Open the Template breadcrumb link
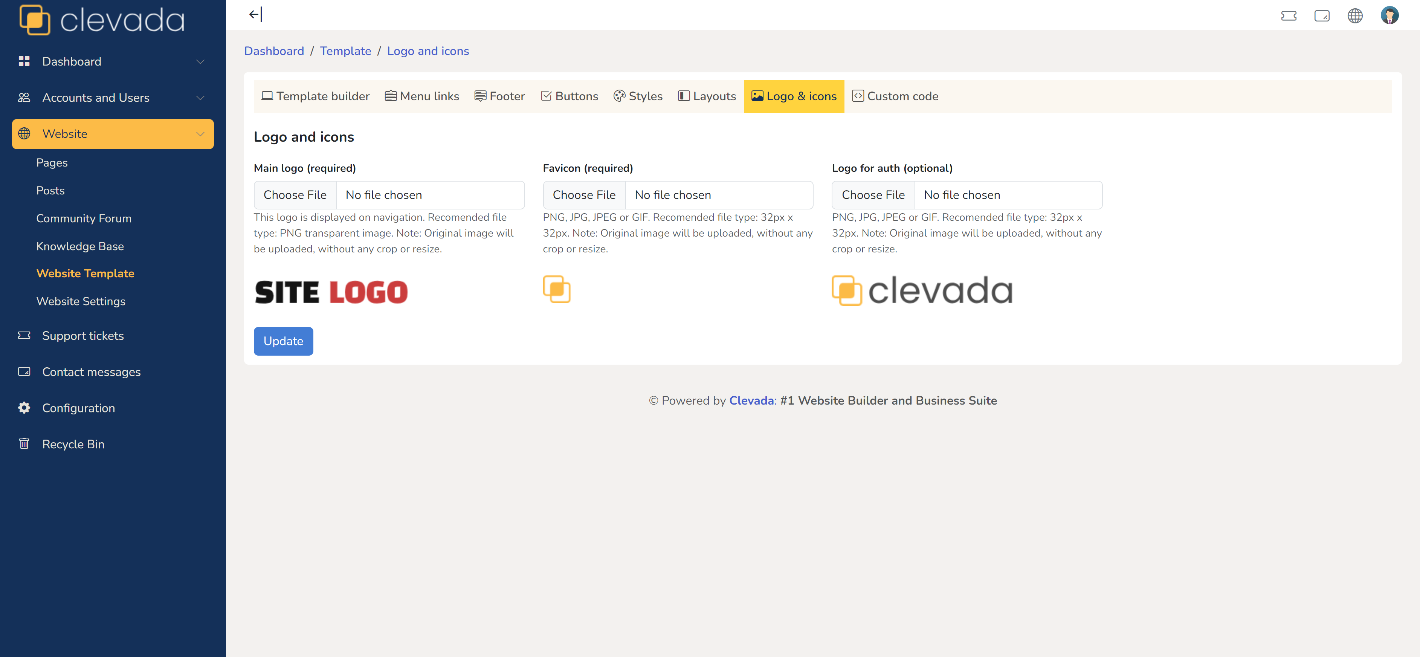 click(346, 51)
